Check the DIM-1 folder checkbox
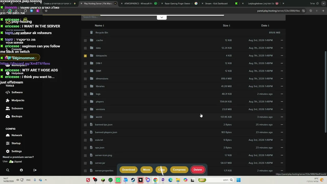Image resolution: width=327 pixels, height=184 pixels. [x=85, y=63]
